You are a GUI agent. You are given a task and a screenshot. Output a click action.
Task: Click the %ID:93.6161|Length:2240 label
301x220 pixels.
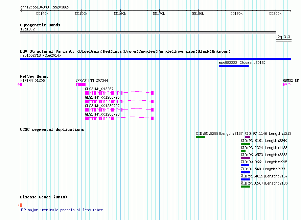(264, 141)
